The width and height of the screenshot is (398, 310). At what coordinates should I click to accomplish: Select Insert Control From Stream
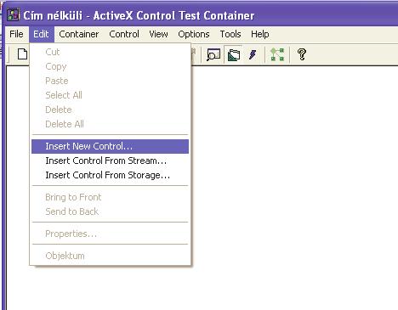(110, 161)
